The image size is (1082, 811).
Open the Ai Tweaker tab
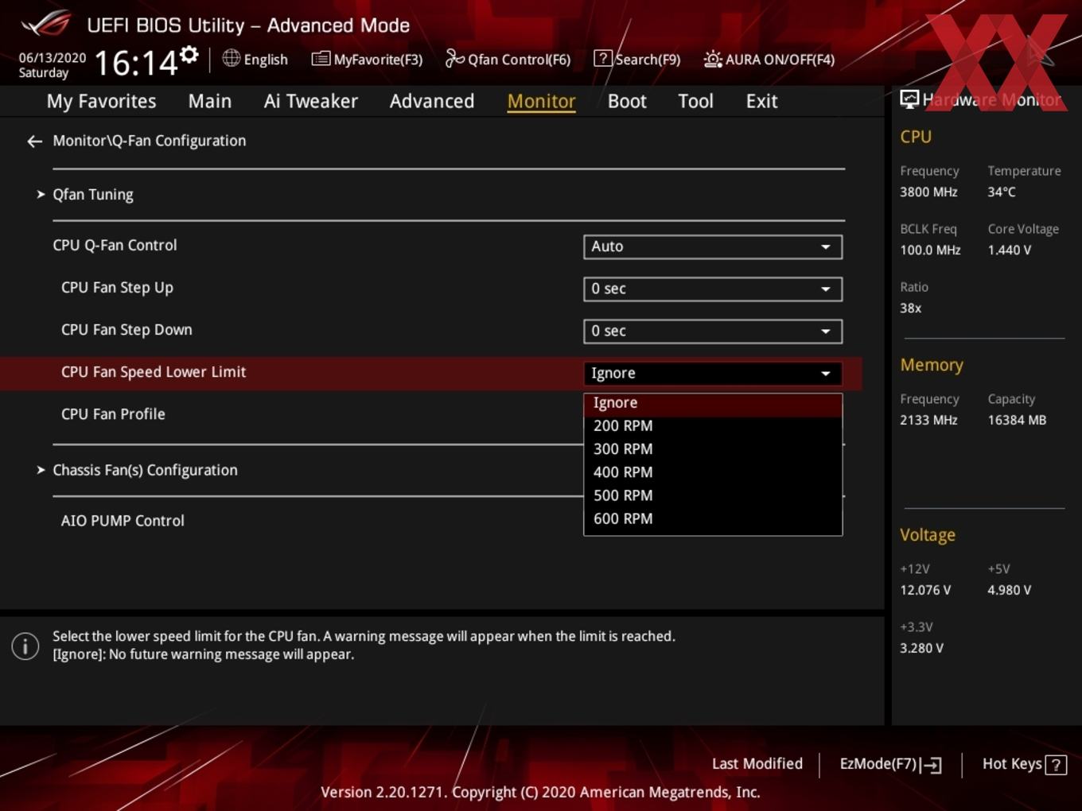point(310,101)
